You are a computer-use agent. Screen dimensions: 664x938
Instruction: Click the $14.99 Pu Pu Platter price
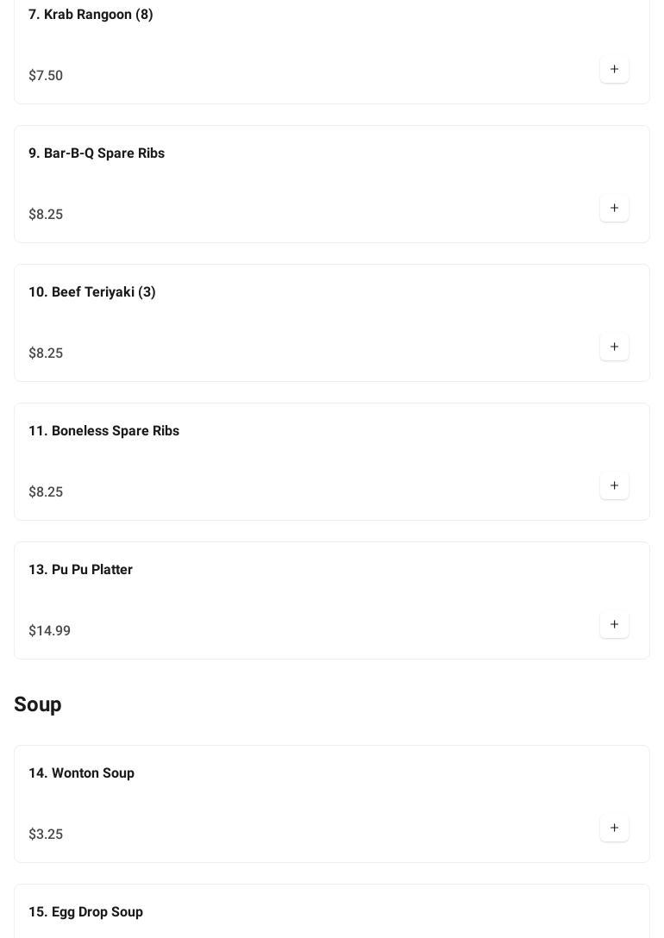pyautogui.click(x=50, y=631)
